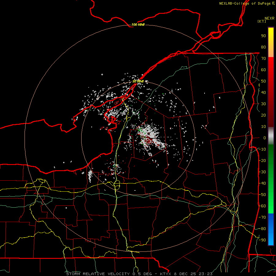Click the -90 value on the velocity scale
Screen dimensions: 276x276
(x=262, y=240)
